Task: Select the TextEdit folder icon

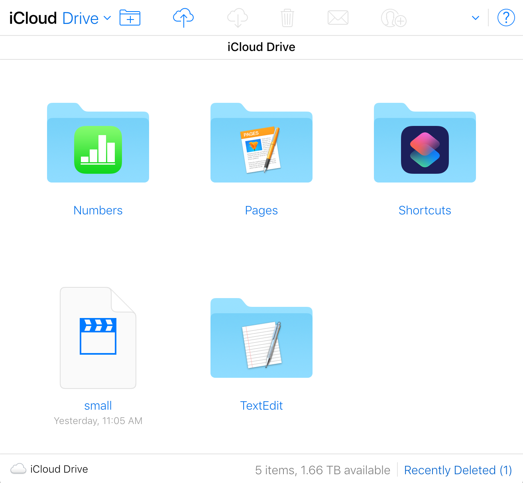Action: (x=261, y=338)
